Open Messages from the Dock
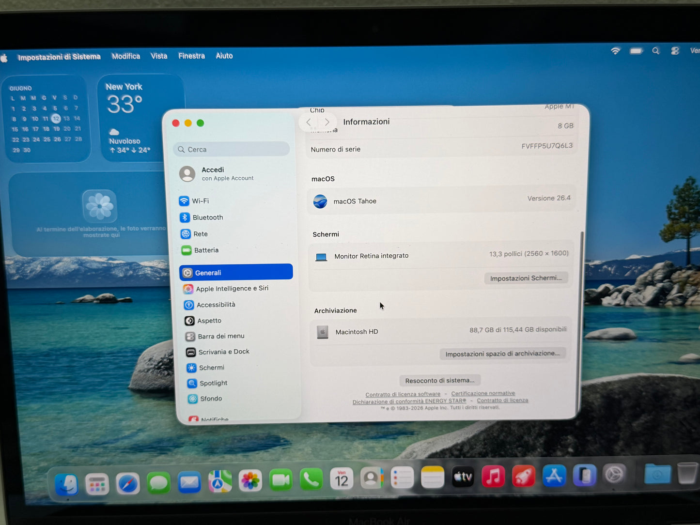700x525 pixels. tap(158, 483)
